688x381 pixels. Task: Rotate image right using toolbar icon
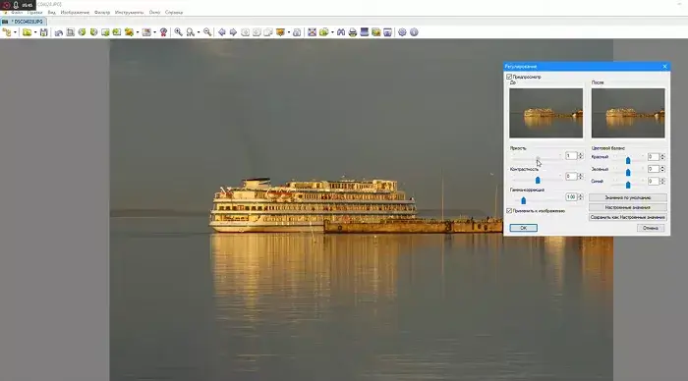[x=93, y=32]
